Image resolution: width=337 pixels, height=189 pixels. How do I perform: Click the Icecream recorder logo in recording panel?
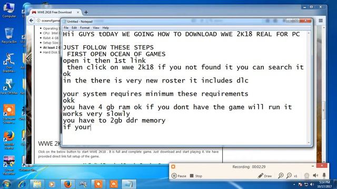[173, 166]
